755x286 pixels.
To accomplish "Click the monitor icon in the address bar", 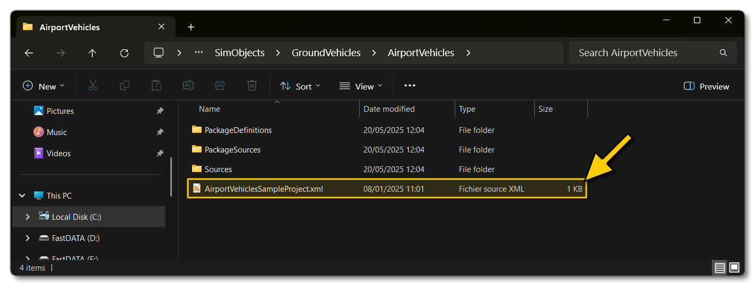I will point(158,53).
